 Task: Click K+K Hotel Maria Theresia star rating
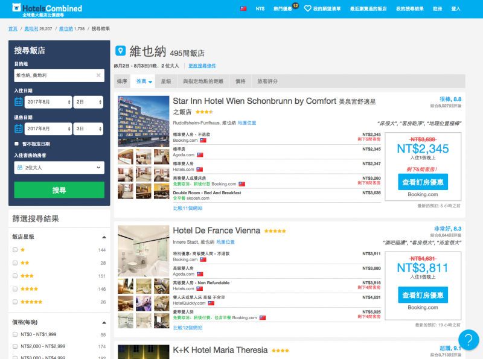280,351
